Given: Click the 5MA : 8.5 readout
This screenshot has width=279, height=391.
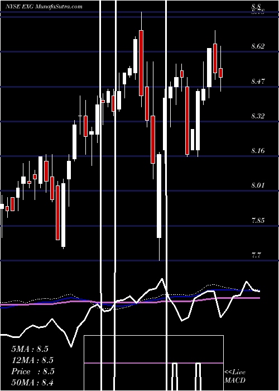Looking at the screenshot, I should point(30,349).
